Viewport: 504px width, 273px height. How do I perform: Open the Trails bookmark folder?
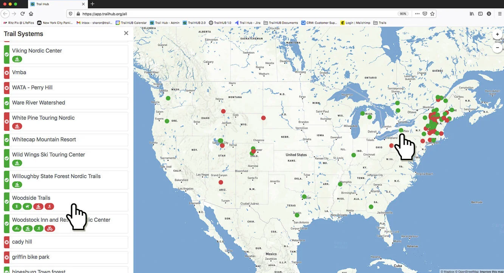pyautogui.click(x=380, y=23)
